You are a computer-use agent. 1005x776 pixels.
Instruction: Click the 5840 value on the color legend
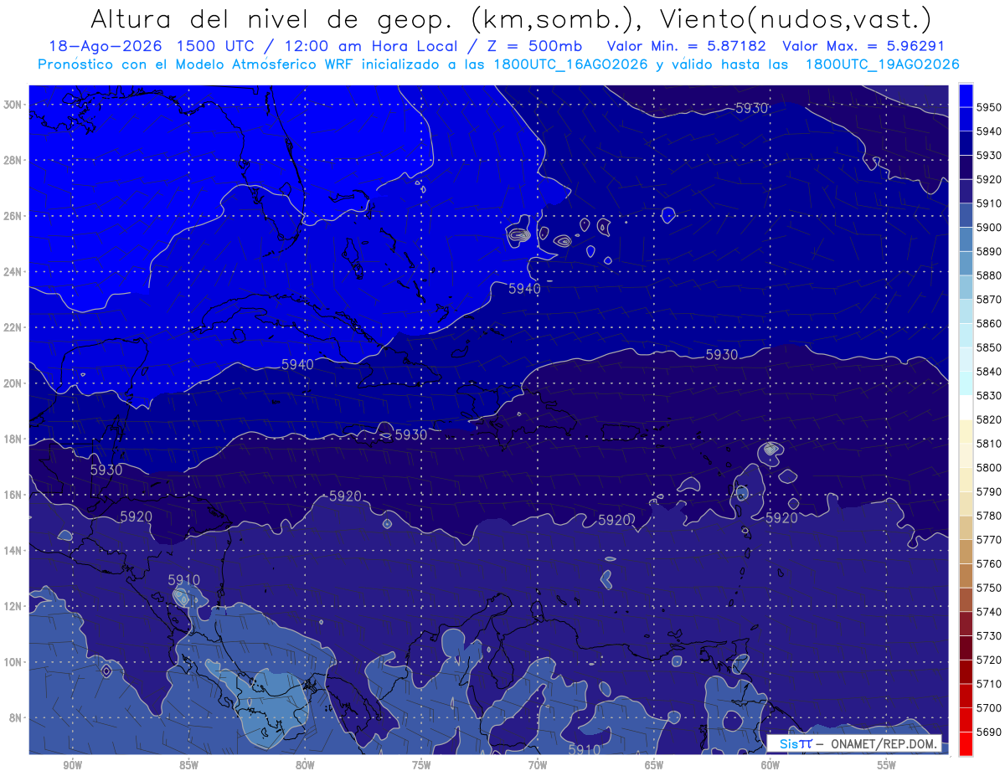tap(989, 372)
